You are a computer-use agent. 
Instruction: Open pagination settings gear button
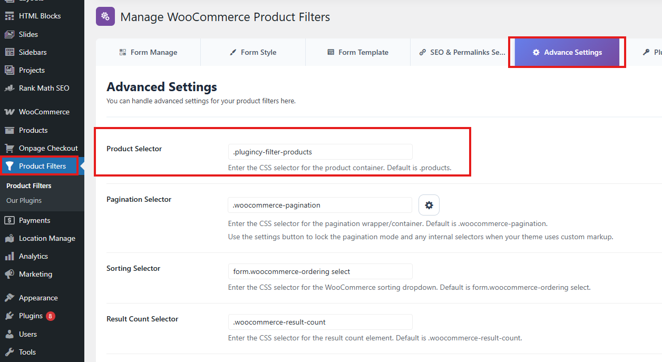(x=429, y=205)
